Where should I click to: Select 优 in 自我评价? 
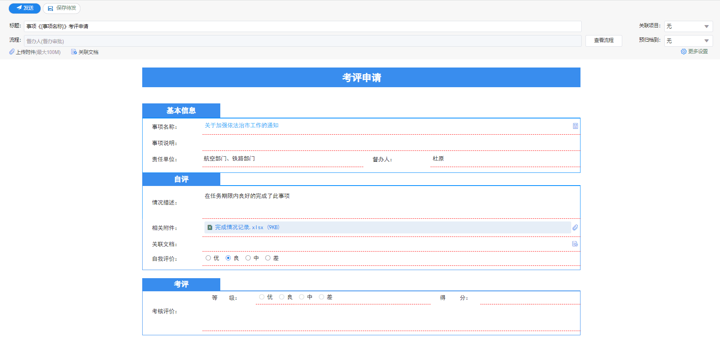tap(208, 258)
